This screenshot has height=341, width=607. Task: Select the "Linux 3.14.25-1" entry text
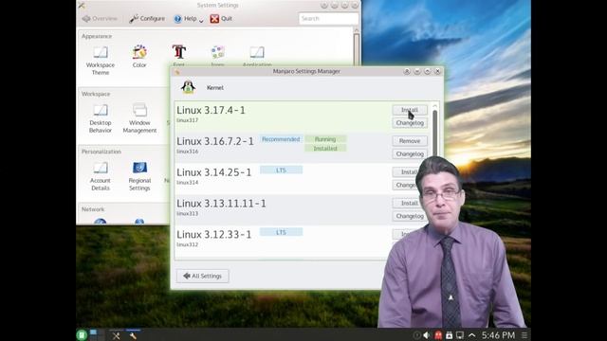coord(214,172)
